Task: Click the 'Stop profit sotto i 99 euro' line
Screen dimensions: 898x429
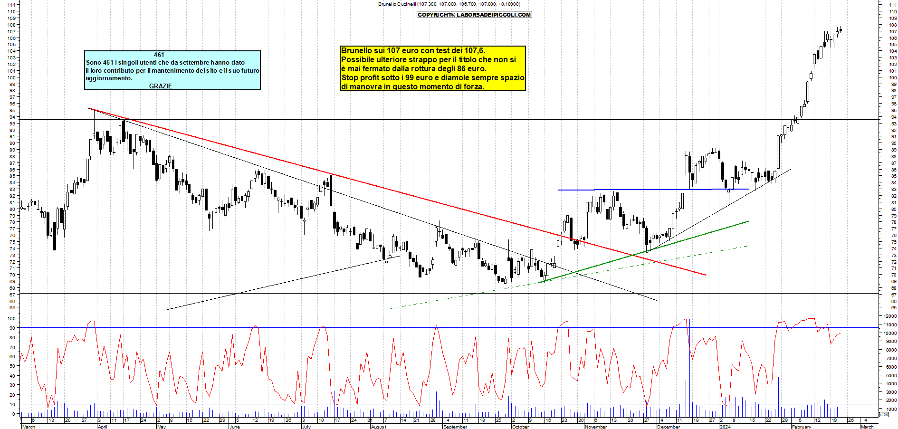Action: 433,77
